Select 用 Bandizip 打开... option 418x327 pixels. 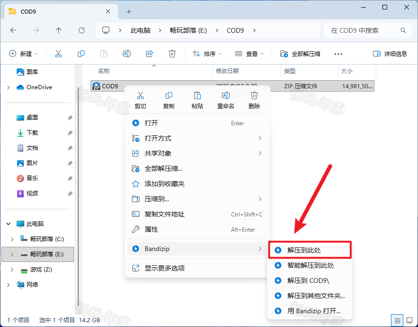[x=310, y=311]
